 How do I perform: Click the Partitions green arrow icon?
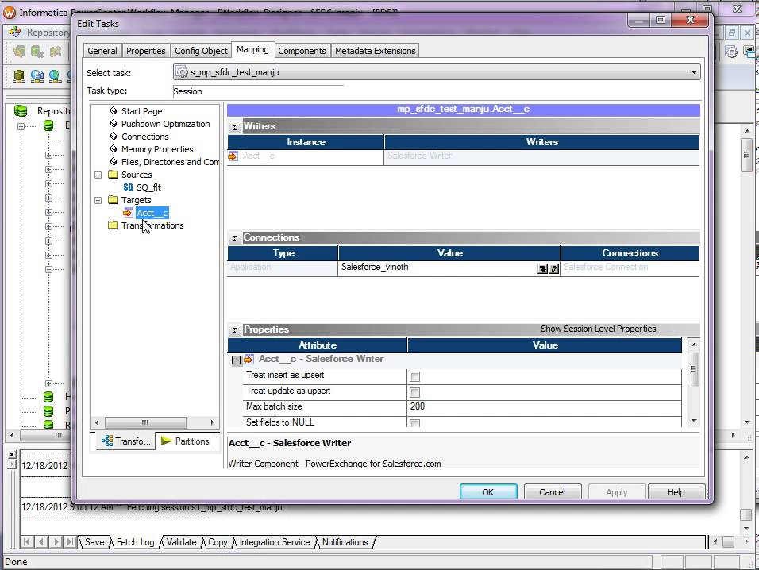point(167,441)
